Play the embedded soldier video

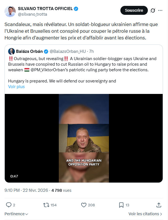click(x=84, y=138)
